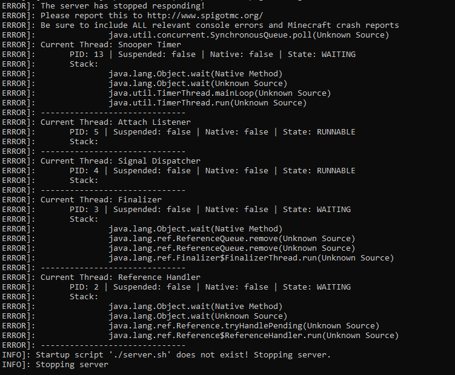Click the 'PID: 2' thread info line
The height and width of the screenshot is (375, 455).
[x=210, y=287]
